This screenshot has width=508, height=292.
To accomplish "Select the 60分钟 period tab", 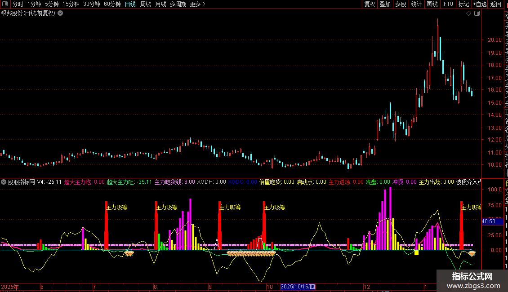I will [x=112, y=4].
